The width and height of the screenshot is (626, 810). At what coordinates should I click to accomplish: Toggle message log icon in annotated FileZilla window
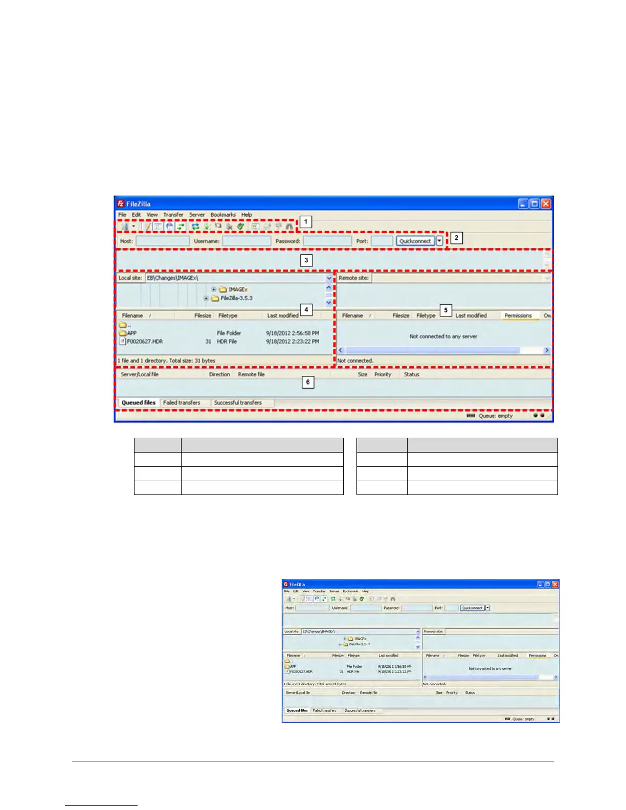point(148,227)
